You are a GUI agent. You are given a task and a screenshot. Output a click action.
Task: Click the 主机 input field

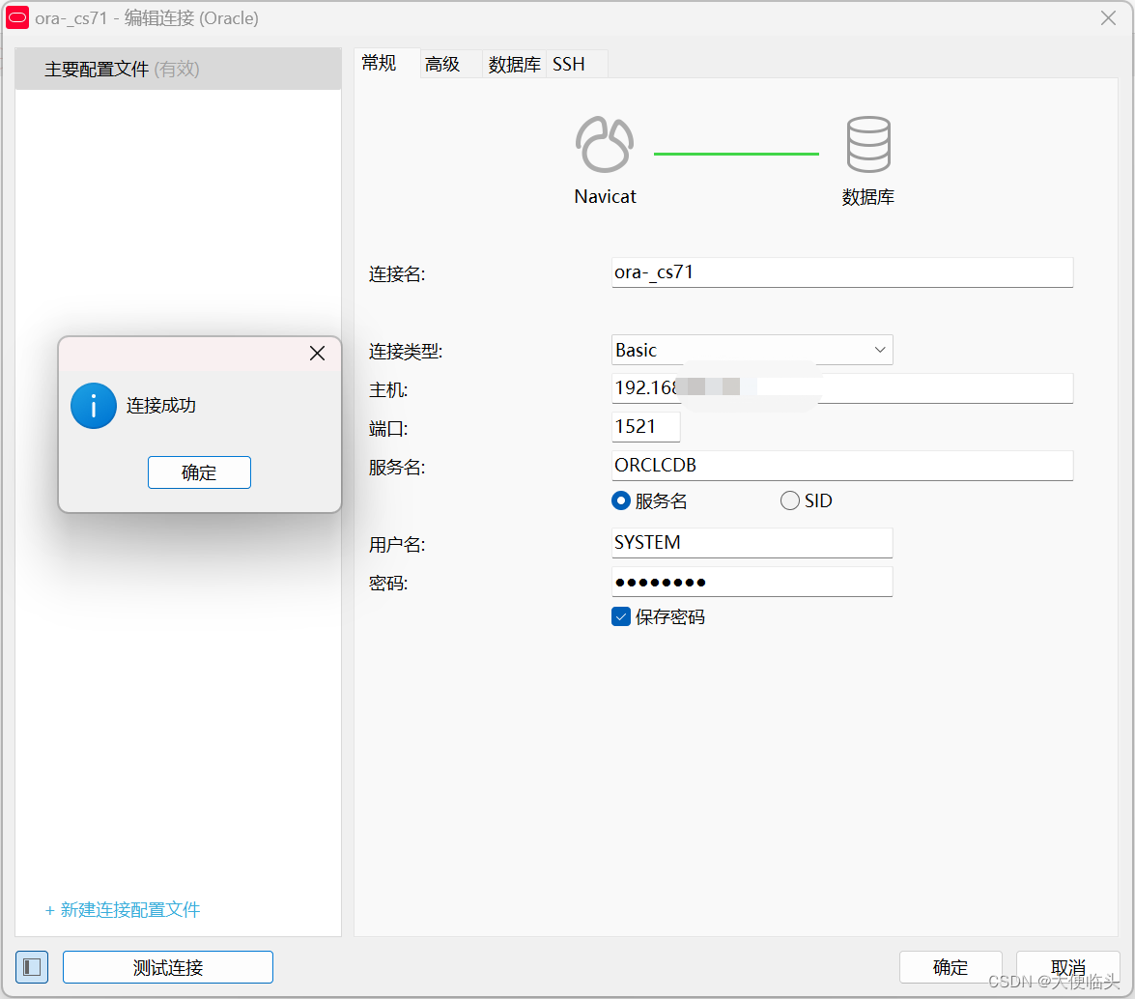[842, 388]
